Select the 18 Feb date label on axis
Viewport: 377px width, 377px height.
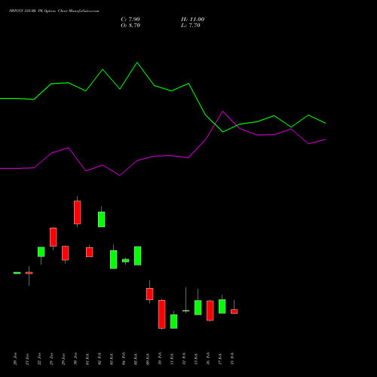pos(232,359)
